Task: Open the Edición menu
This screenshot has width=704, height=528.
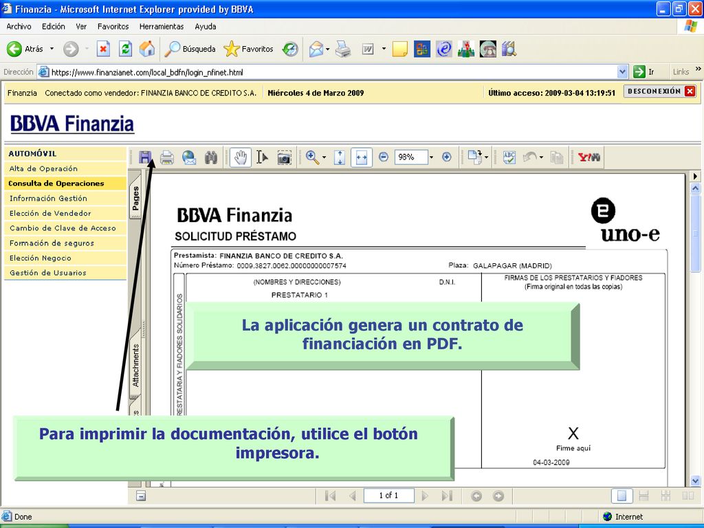Action: point(54,27)
